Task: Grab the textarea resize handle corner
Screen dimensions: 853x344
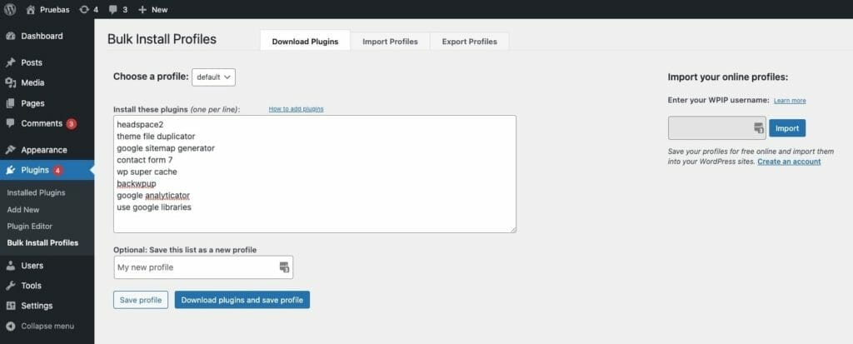Action: click(512, 229)
